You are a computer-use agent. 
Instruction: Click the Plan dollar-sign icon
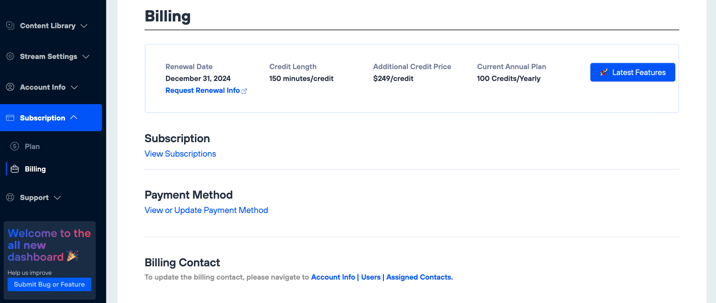[15, 146]
